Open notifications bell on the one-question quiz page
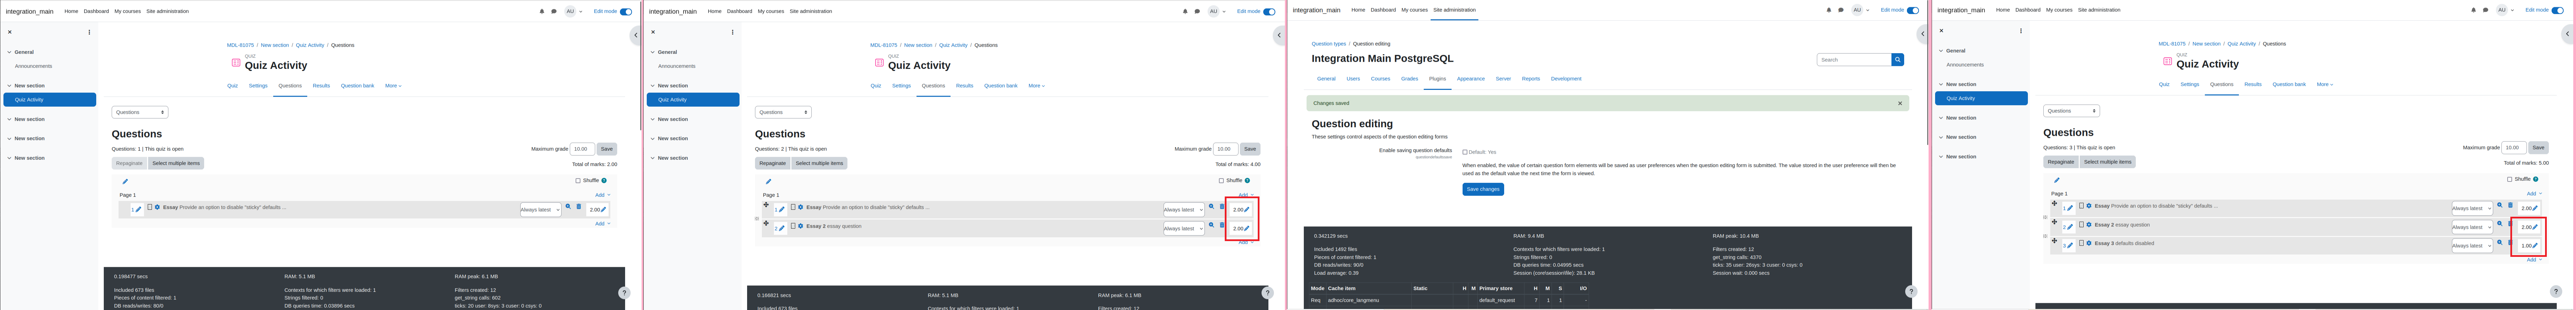The width and height of the screenshot is (2576, 310). 542,12
